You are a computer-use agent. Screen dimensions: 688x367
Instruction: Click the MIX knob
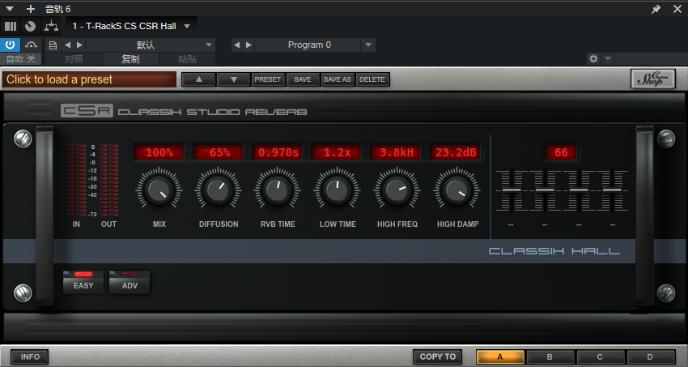[159, 190]
